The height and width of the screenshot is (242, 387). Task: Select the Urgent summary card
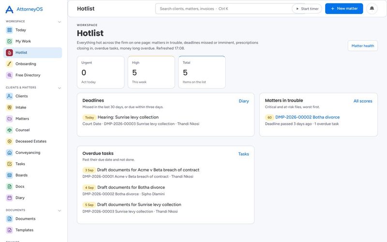[x=101, y=72]
